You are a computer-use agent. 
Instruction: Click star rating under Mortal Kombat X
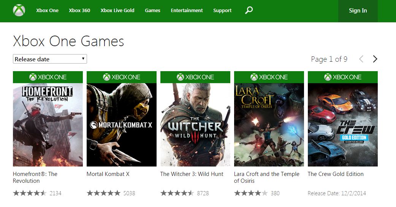click(103, 193)
